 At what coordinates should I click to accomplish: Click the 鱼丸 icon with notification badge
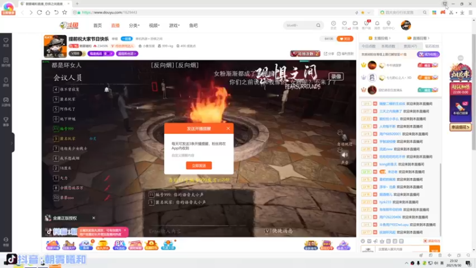pyautogui.click(x=86, y=245)
